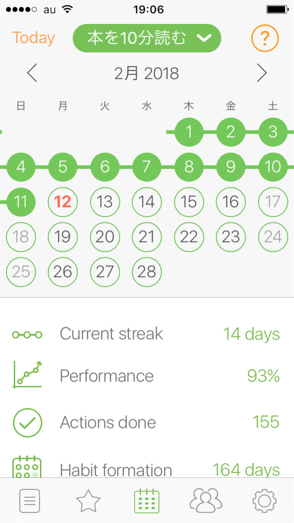
Task: Toggle completion for day 1
Action: (x=189, y=132)
